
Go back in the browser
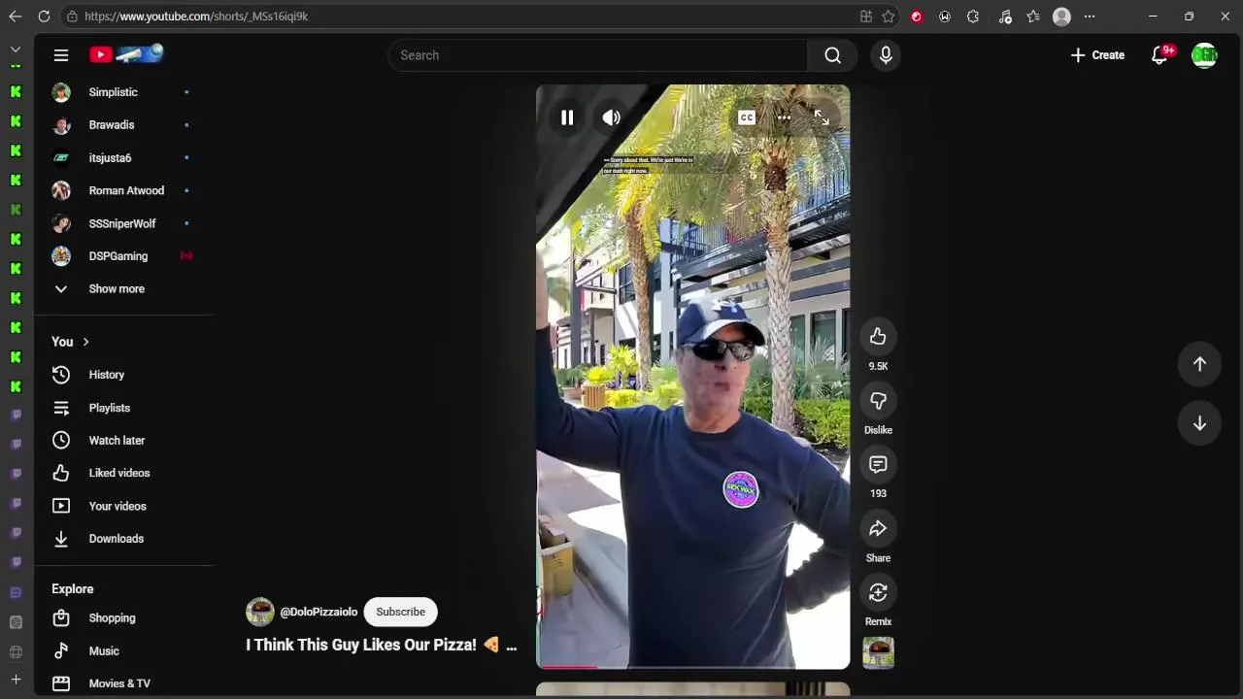15,17
